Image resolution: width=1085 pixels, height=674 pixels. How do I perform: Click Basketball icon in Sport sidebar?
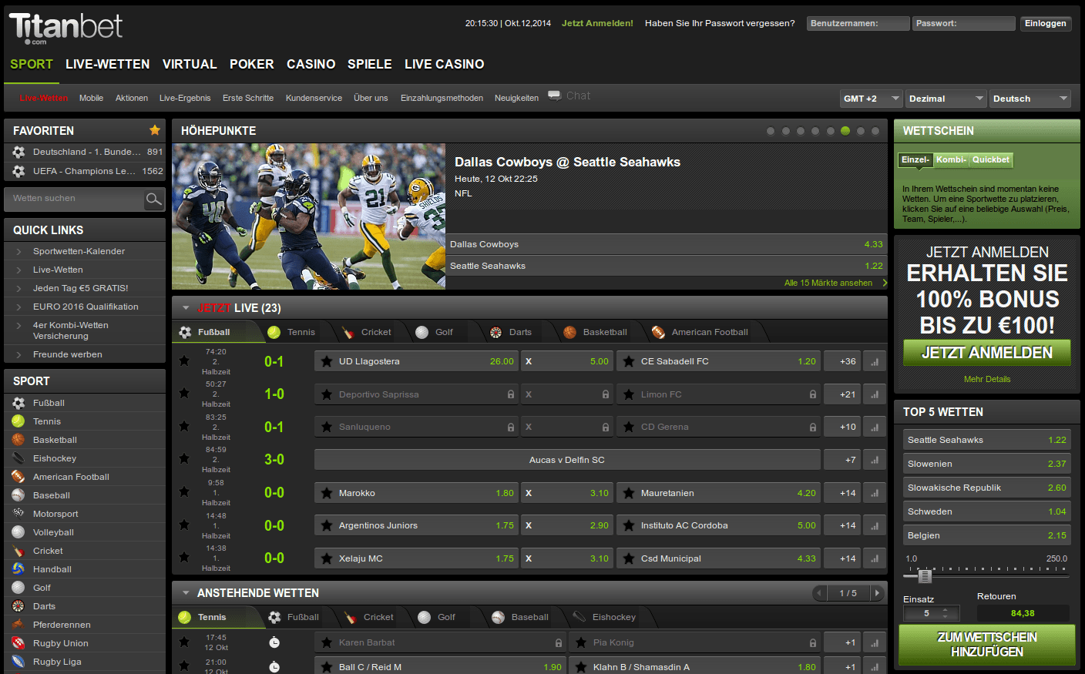point(18,440)
